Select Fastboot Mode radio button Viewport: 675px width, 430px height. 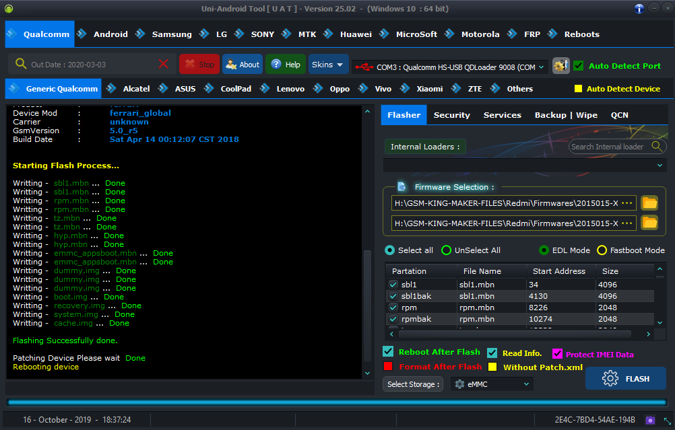(x=602, y=250)
